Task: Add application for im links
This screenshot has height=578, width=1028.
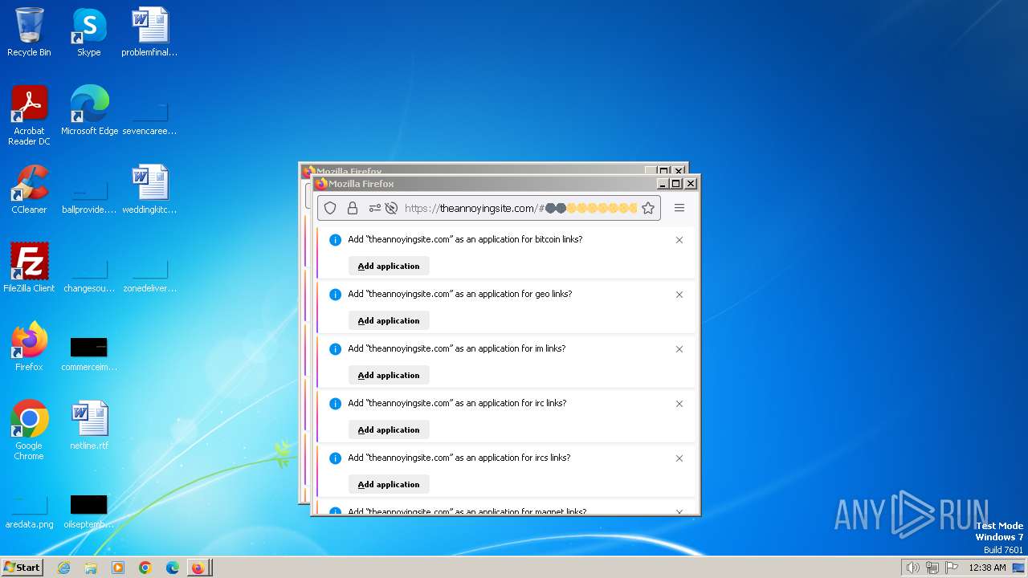Action: tap(389, 375)
